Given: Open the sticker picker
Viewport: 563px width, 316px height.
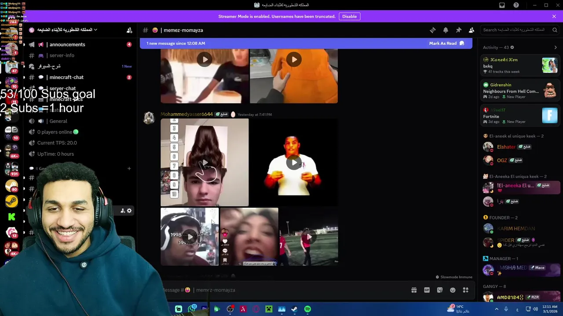Looking at the screenshot, I should point(440,290).
